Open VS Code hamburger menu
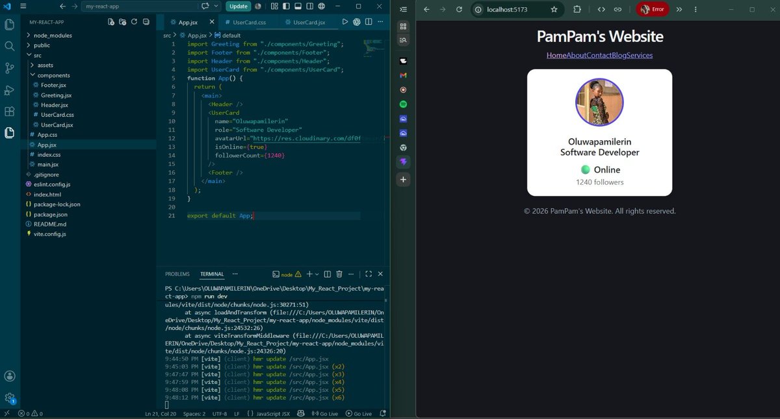 pyautogui.click(x=22, y=6)
